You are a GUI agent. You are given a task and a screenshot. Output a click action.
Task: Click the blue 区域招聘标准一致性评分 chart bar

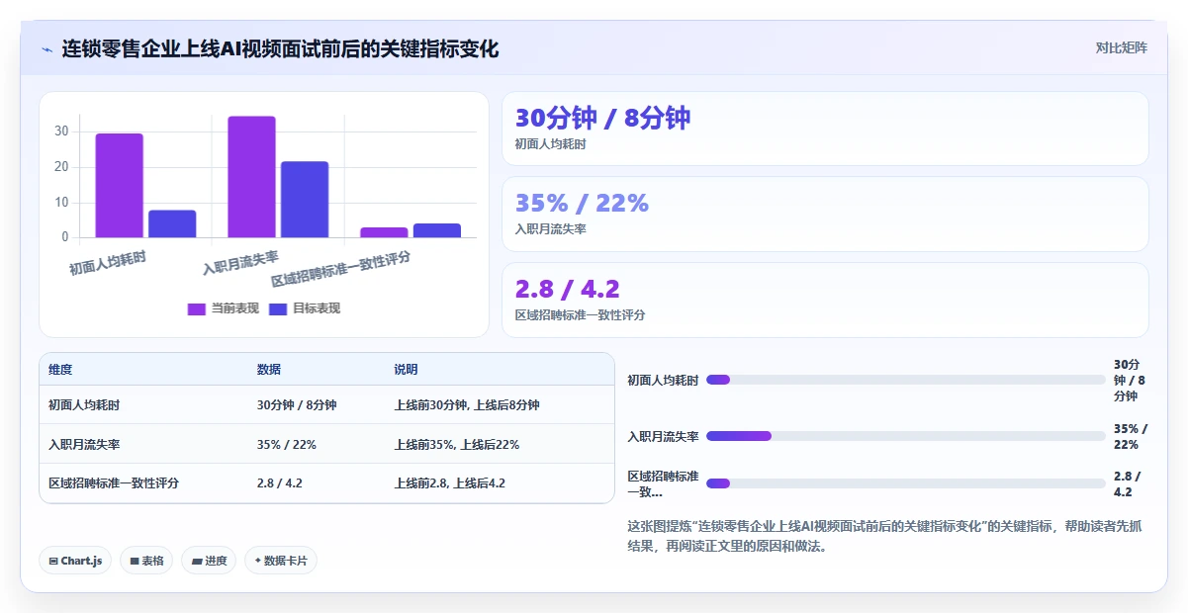pos(437,231)
